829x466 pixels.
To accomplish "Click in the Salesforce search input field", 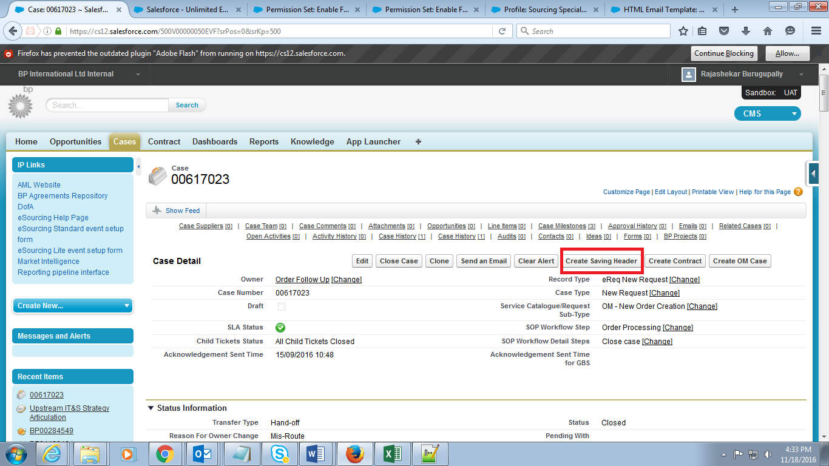I will [x=107, y=105].
